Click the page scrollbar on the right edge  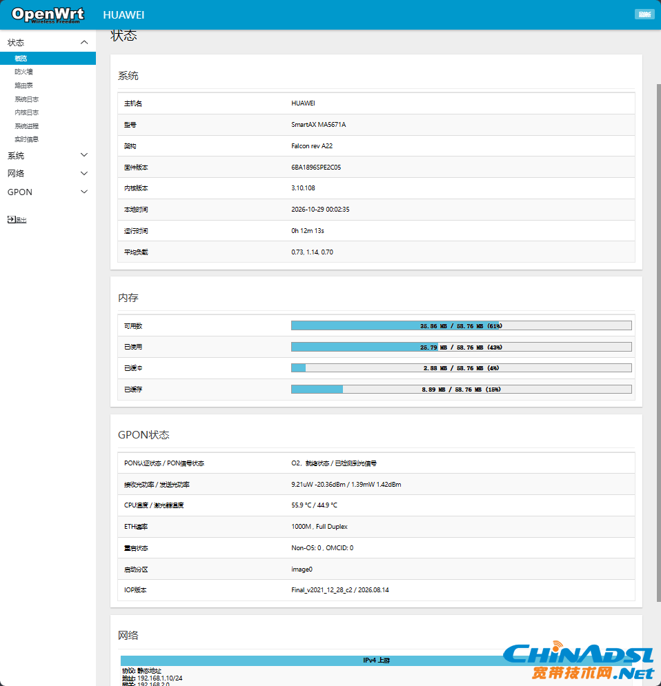point(658,343)
